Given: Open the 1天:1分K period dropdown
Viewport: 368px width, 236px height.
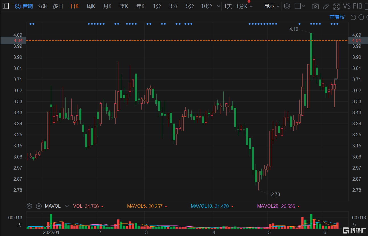Looking at the screenshot, I should click(238, 6).
